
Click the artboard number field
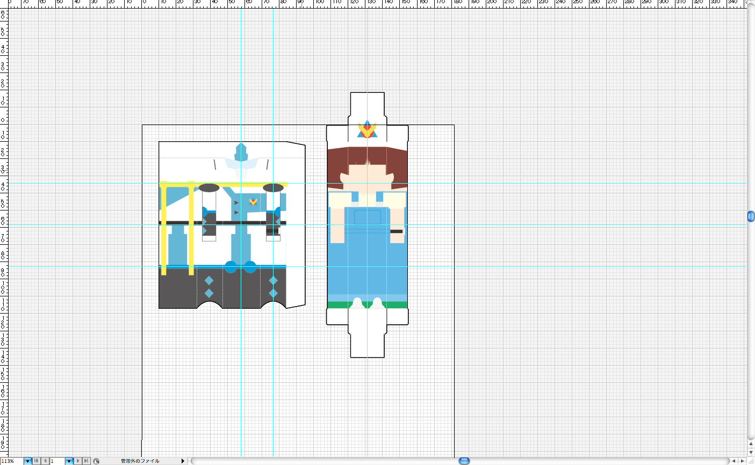click(57, 461)
